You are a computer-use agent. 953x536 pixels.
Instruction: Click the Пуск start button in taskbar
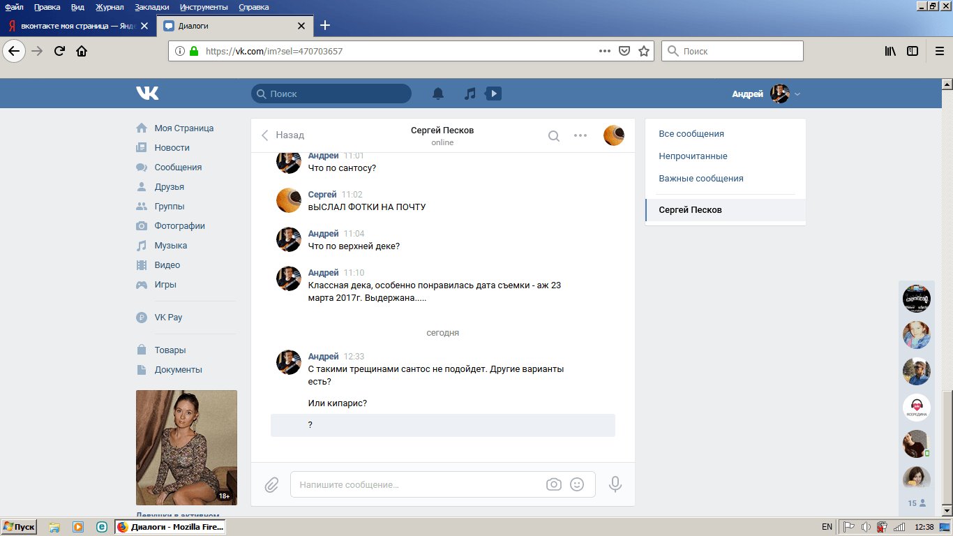[x=19, y=527]
